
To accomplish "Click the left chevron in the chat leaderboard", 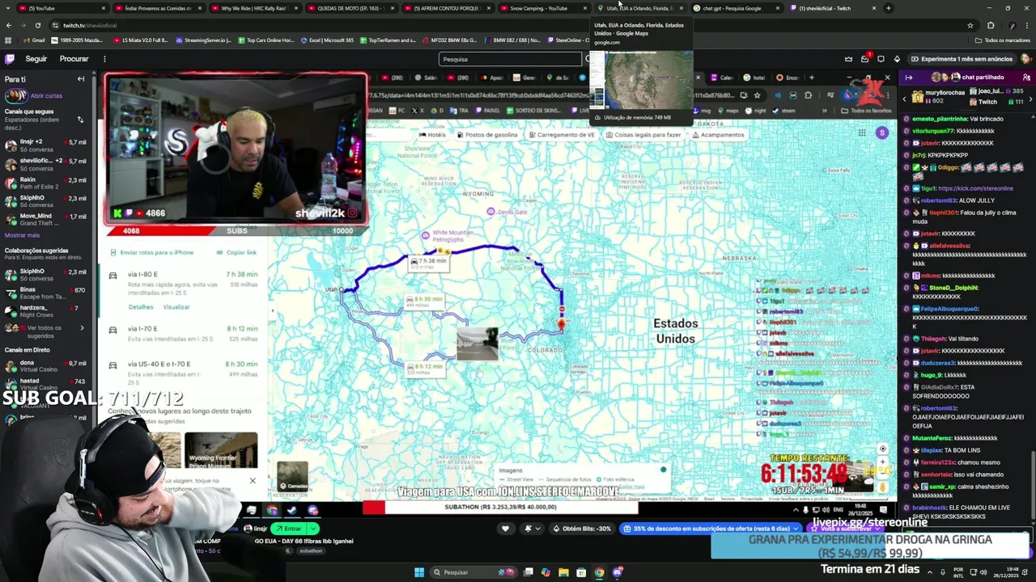I will tap(905, 99).
